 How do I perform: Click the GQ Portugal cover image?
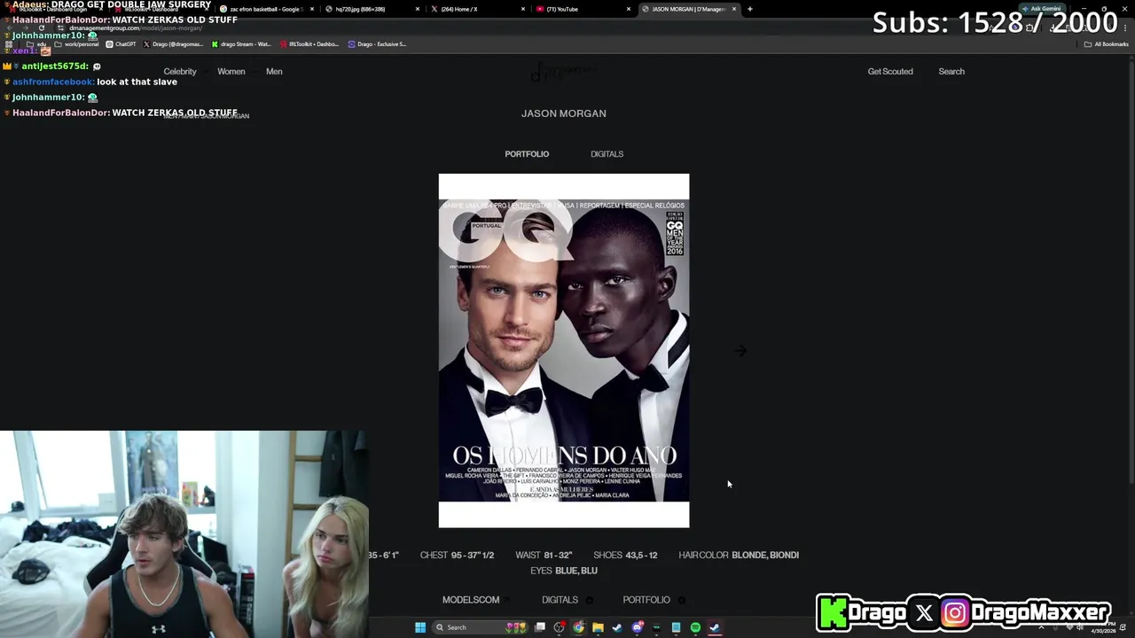pos(564,351)
